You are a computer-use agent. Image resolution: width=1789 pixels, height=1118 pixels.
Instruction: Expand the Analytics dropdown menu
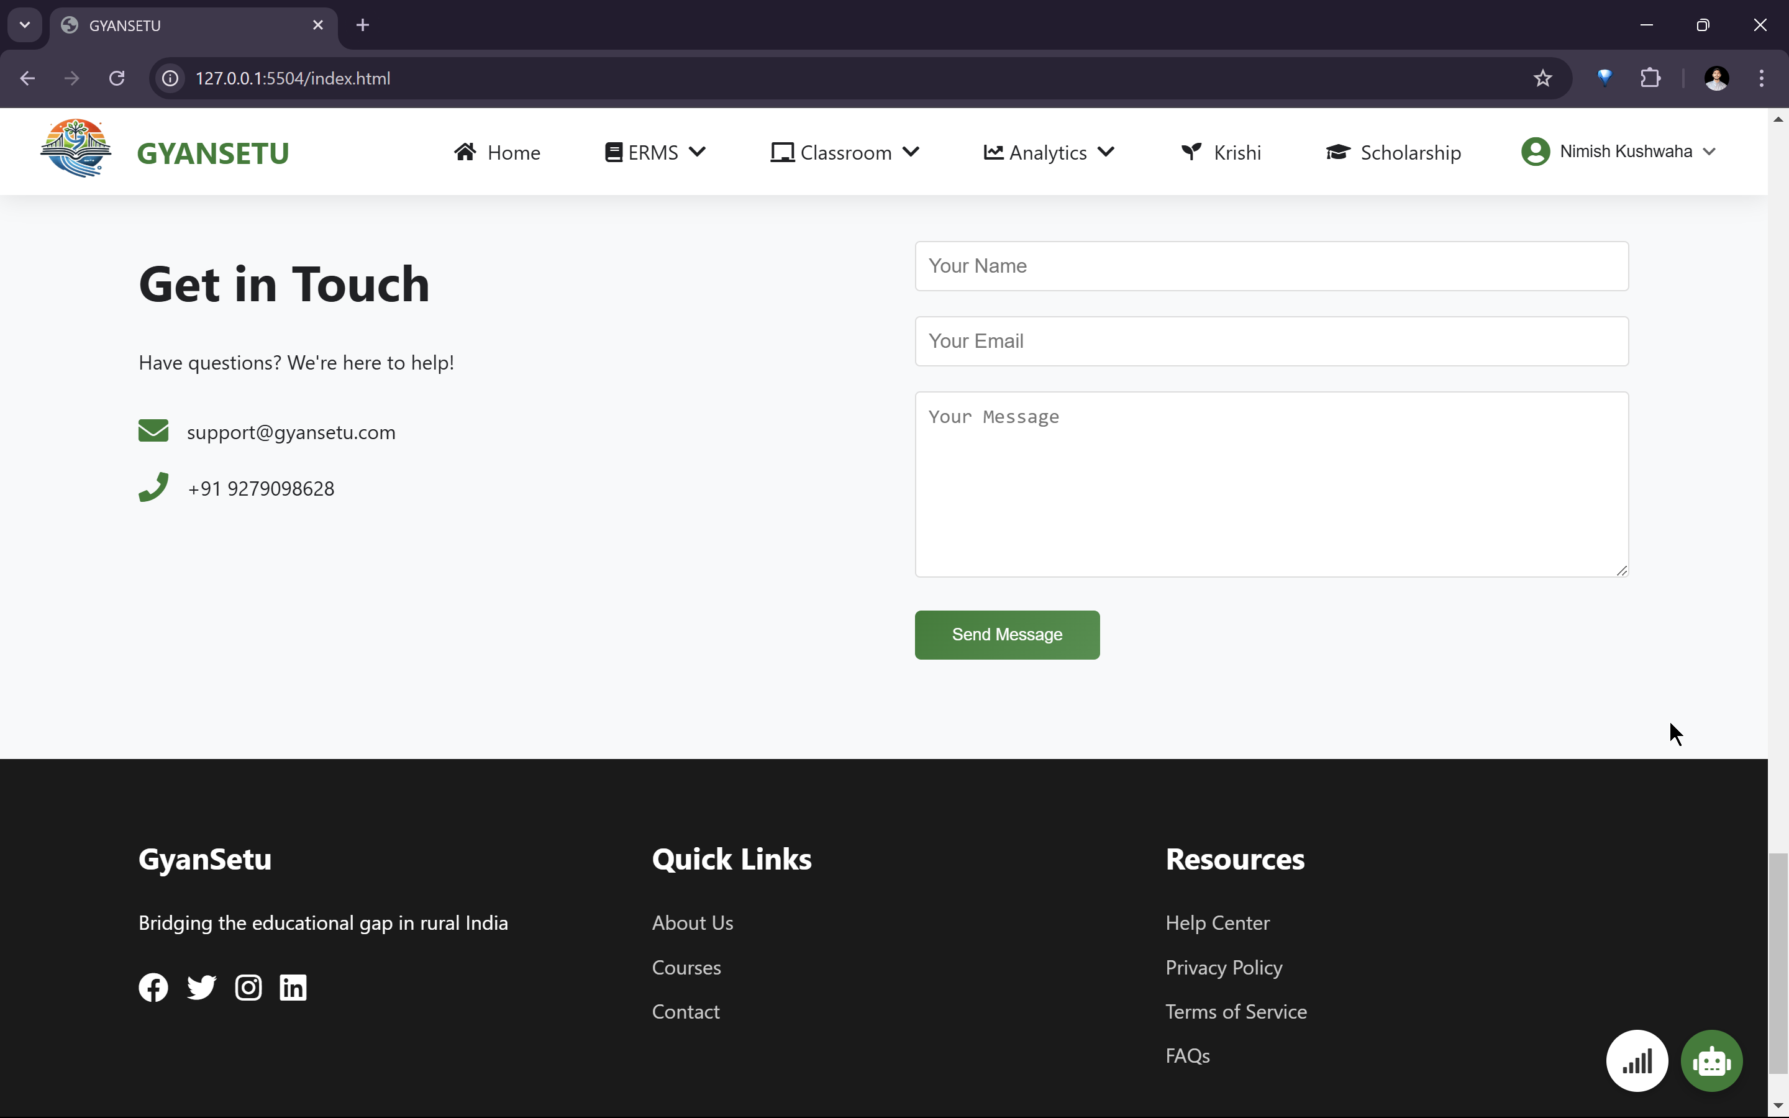click(1049, 152)
